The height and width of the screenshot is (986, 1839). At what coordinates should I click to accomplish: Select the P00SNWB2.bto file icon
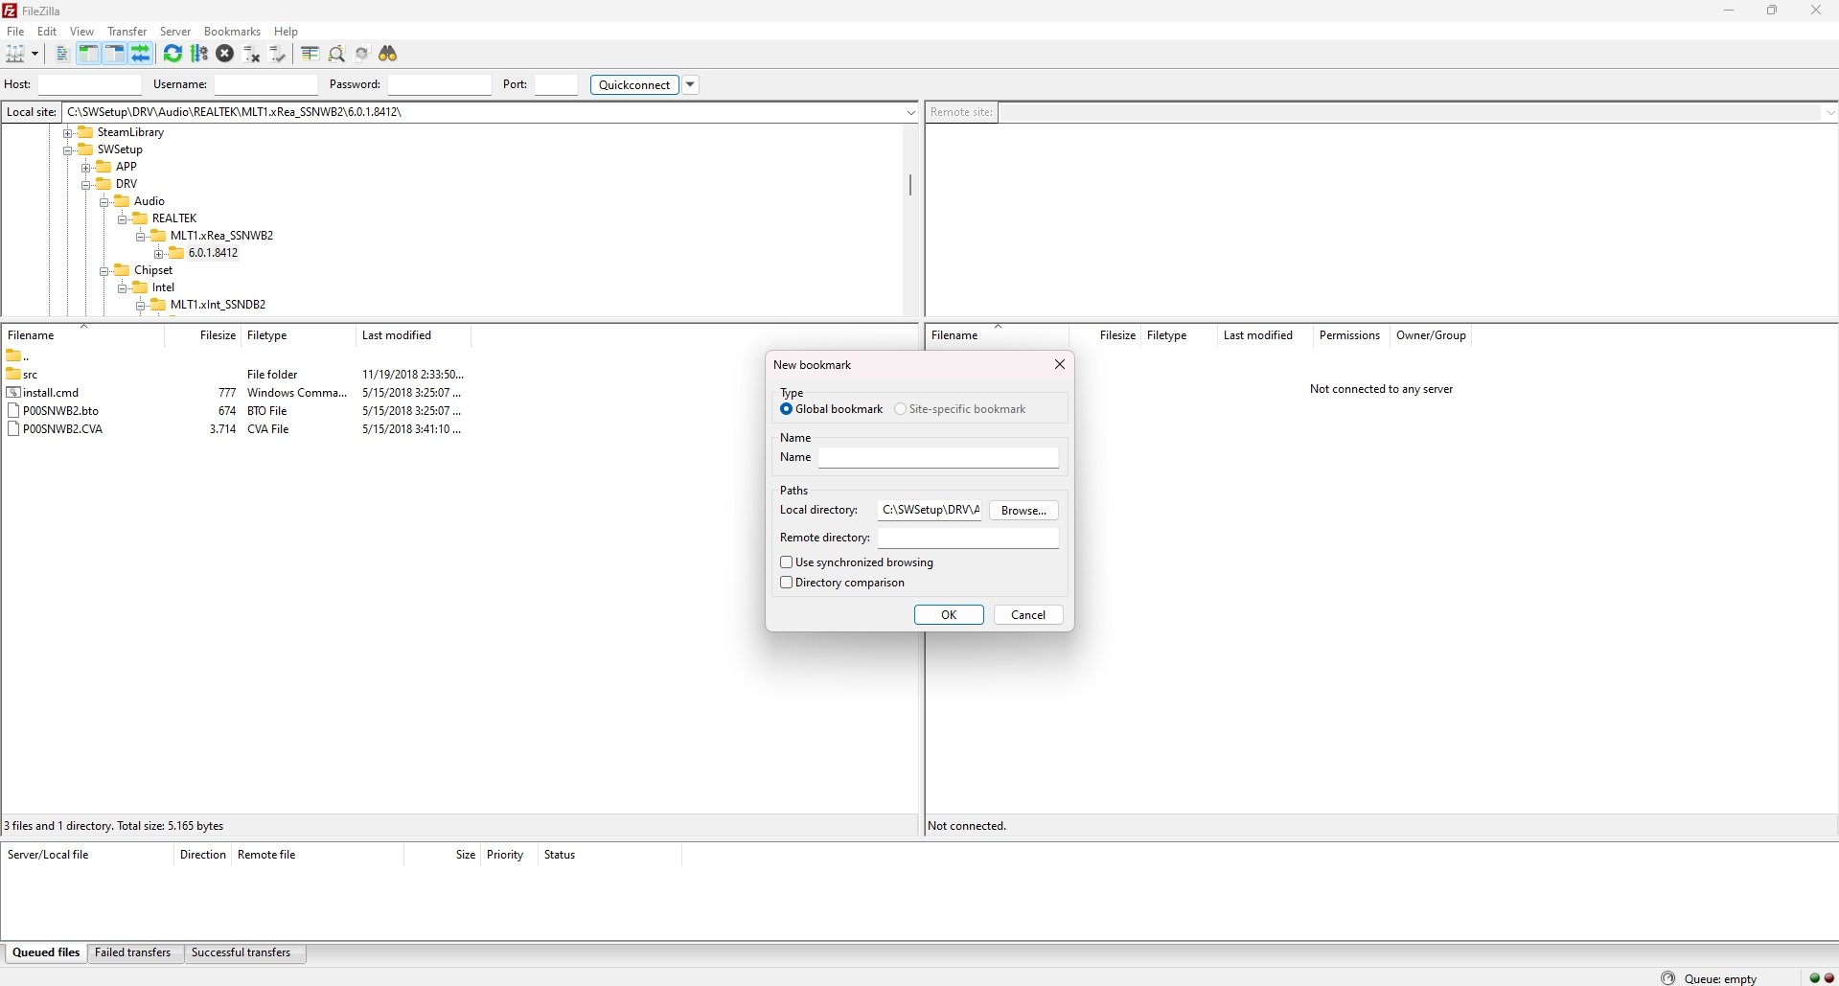tap(13, 410)
